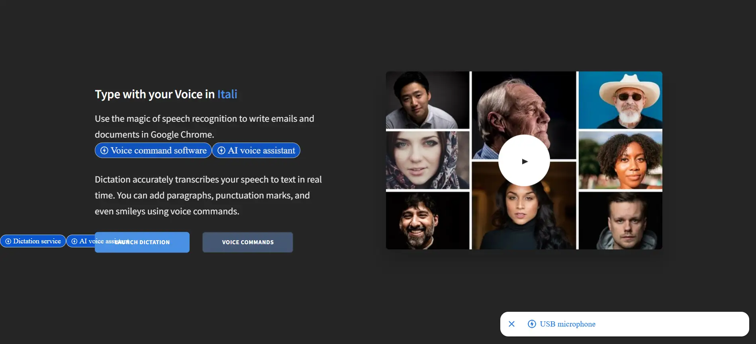
Task: Select the portrait of the curly-haired woman outdoors
Action: coord(620,160)
